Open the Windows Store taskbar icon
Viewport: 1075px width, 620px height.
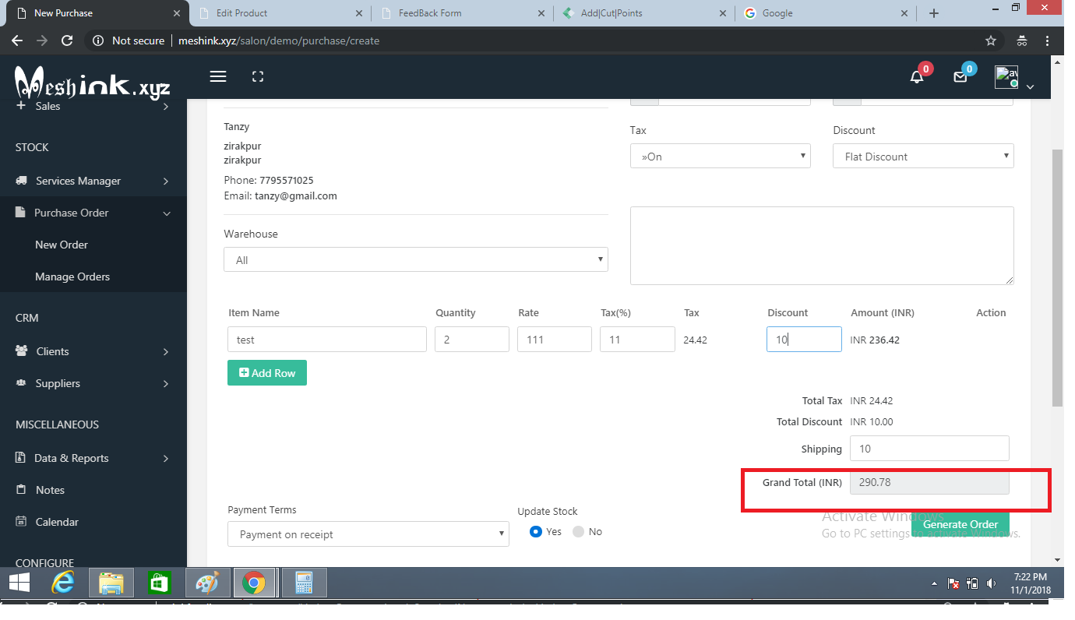(159, 583)
